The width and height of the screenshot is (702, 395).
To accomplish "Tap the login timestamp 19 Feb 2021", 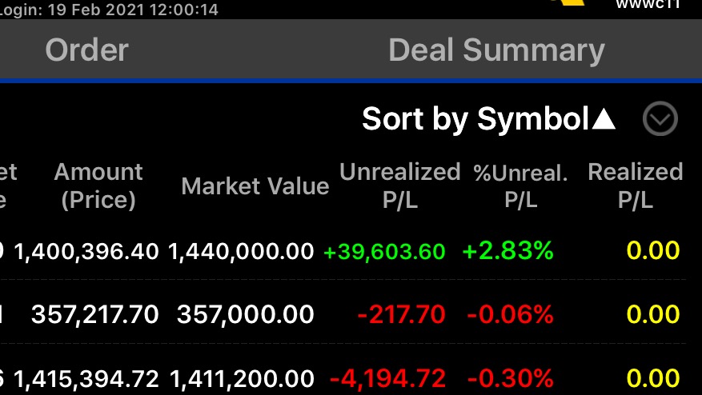I will point(110,10).
